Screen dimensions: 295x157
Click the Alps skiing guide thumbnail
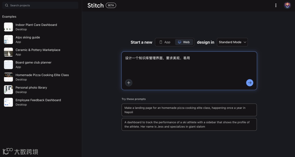pyautogui.click(x=8, y=40)
